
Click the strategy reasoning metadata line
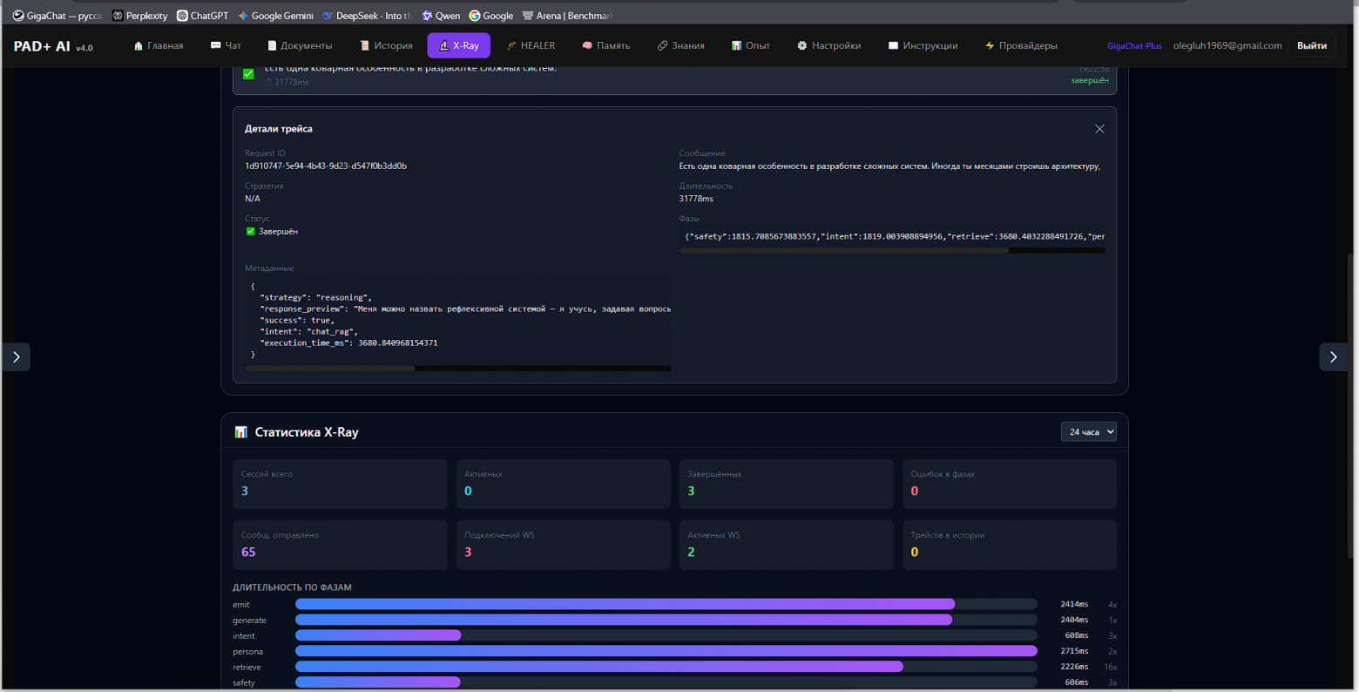click(x=315, y=297)
